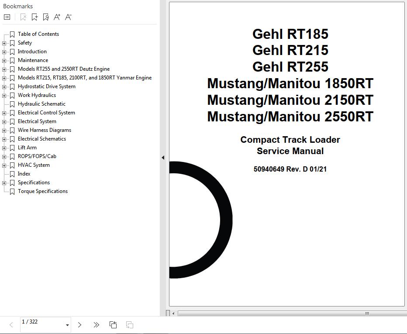Jump to Hydrostatic Drive System
Image resolution: width=407 pixels, height=334 pixels.
click(x=47, y=86)
